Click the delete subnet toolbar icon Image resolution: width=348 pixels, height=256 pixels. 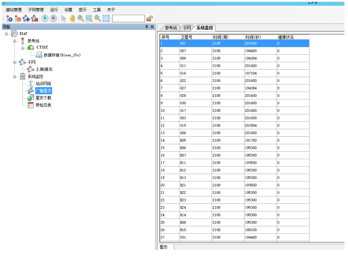pos(35,19)
